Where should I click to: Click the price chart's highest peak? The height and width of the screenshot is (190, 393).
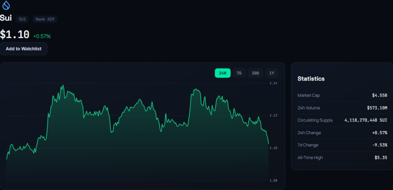pyautogui.click(x=63, y=85)
